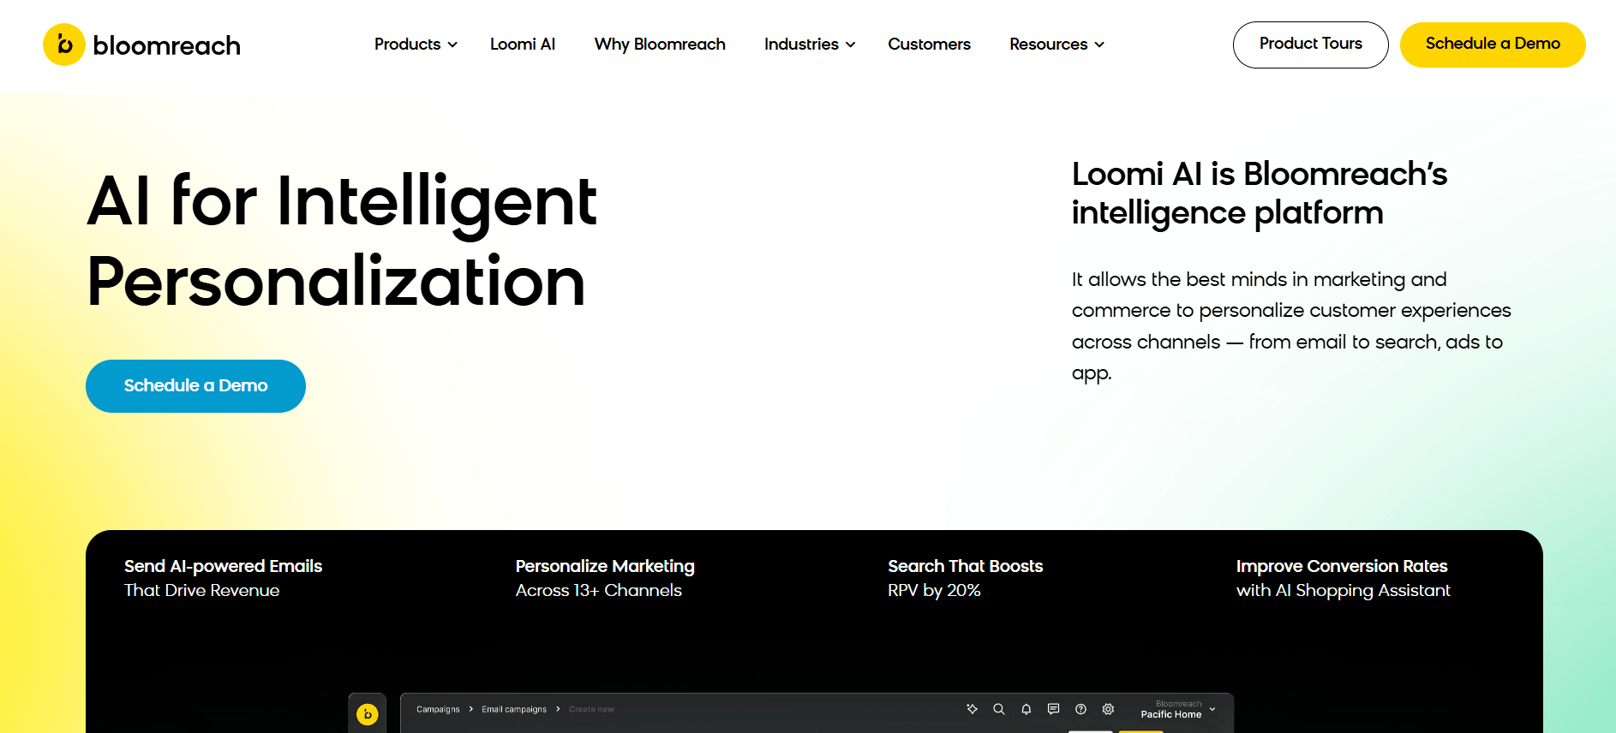Click the Bloomreach logo in header
The height and width of the screenshot is (733, 1616).
(x=142, y=45)
